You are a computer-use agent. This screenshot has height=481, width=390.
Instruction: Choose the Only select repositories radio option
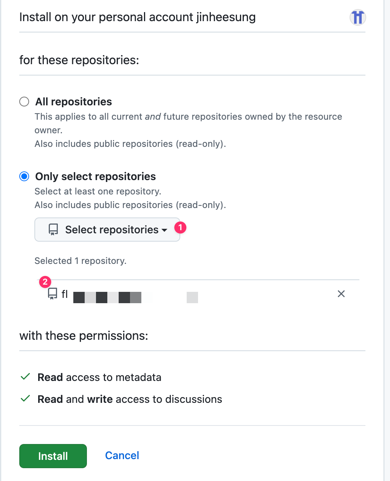click(24, 176)
